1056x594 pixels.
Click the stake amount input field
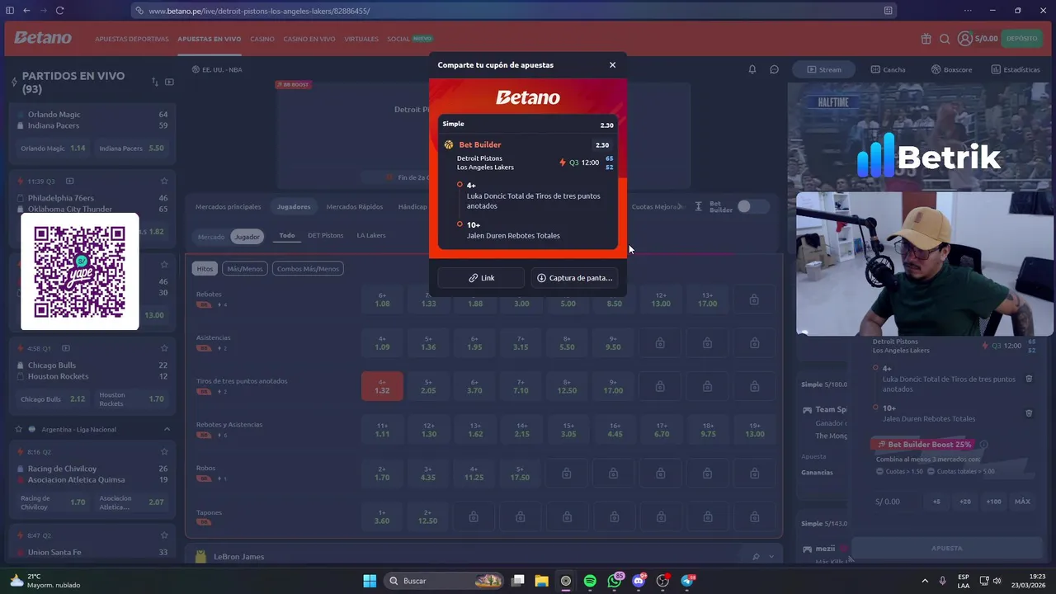point(896,501)
